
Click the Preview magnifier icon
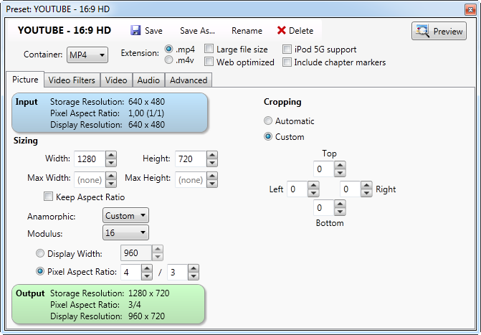click(x=422, y=31)
